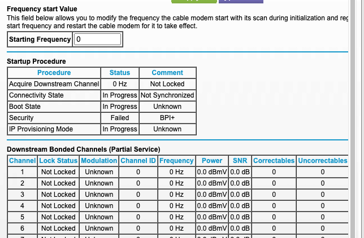The image size is (364, 238).
Task: Click Correctables '0' in channel 1 row
Action: tap(274, 172)
